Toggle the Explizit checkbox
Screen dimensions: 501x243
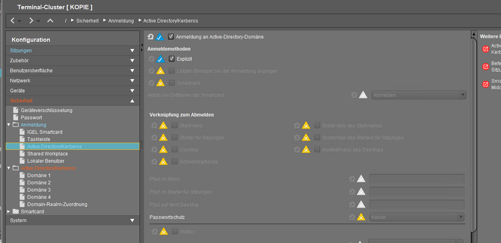171,59
